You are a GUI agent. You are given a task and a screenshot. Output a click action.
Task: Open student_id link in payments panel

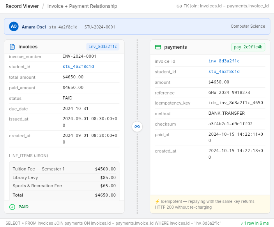(224, 72)
